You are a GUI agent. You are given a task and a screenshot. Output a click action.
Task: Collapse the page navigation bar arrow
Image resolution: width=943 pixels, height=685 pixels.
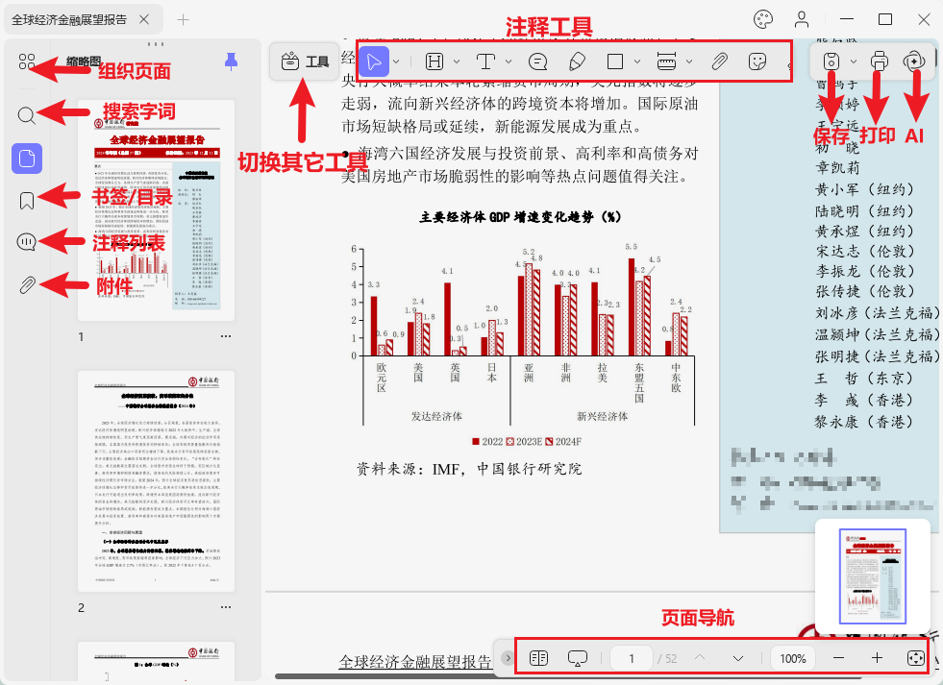(508, 658)
